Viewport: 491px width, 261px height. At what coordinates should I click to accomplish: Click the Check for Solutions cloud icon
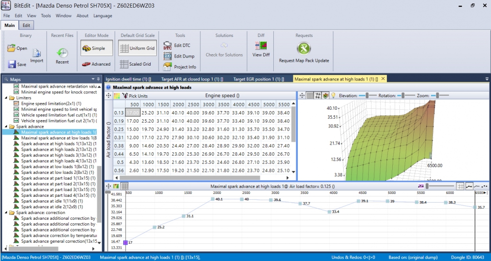224,45
